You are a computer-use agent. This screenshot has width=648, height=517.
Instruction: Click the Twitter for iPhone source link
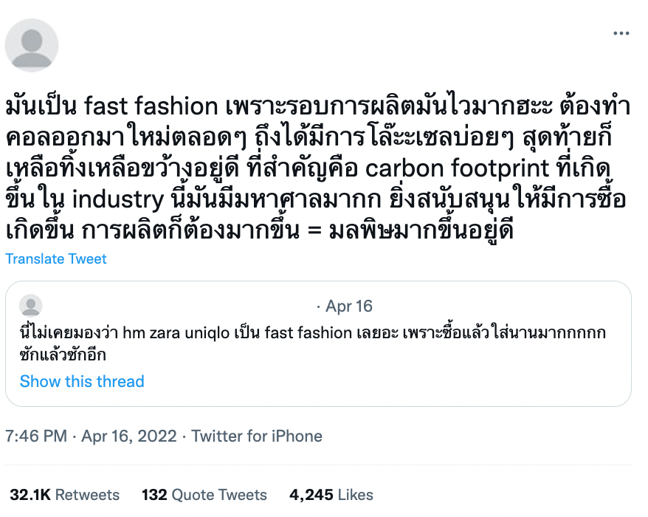coord(257,436)
